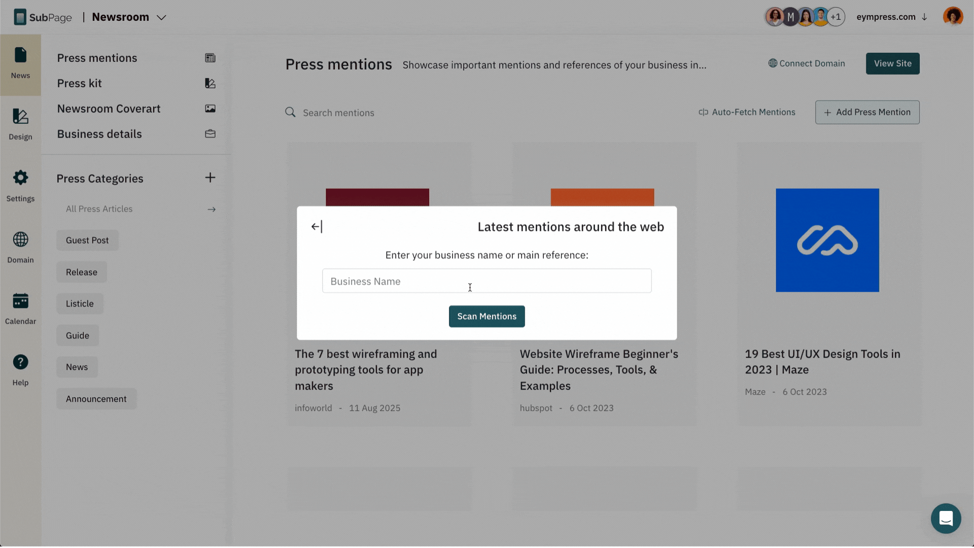Viewport: 974px width, 548px height.
Task: Click the back arrow in the modal
Action: tap(317, 227)
